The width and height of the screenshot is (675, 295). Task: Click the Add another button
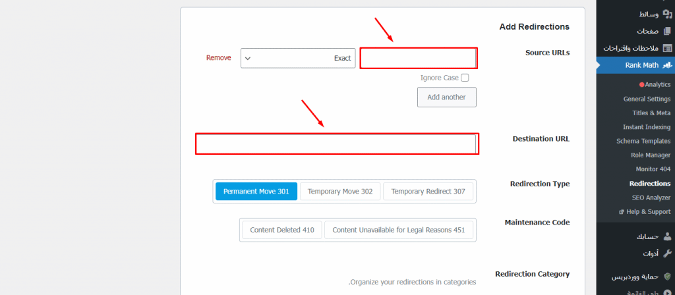tap(446, 97)
